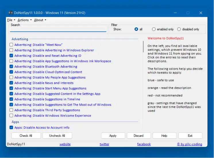Screen dimensions: 214x158
Task: Click the Check All button
Action: tap(26, 136)
